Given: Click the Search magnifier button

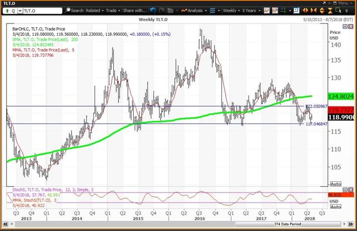Looking at the screenshot, I should click(74, 11).
